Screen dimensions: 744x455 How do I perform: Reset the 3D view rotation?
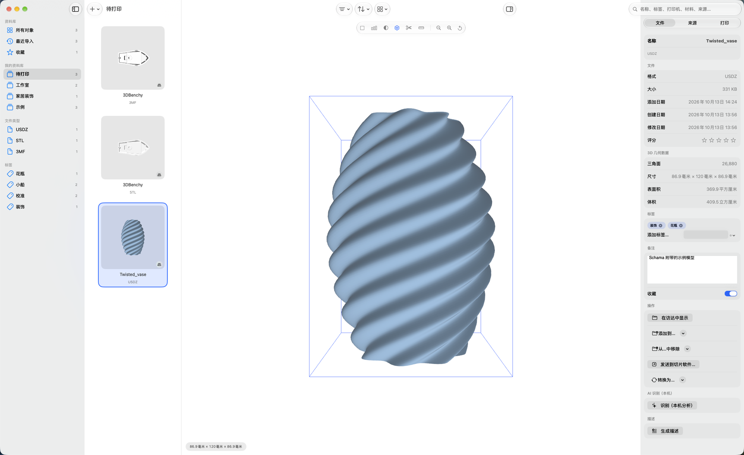click(460, 28)
